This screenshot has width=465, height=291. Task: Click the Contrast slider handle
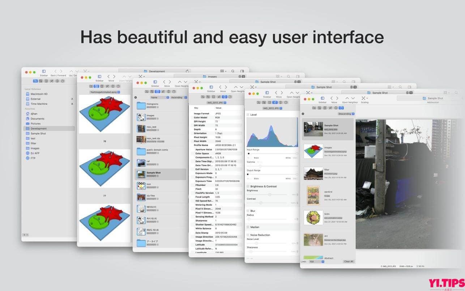point(261,203)
